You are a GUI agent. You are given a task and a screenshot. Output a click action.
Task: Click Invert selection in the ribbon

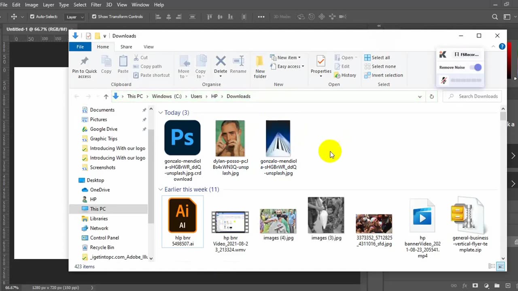[383, 75]
